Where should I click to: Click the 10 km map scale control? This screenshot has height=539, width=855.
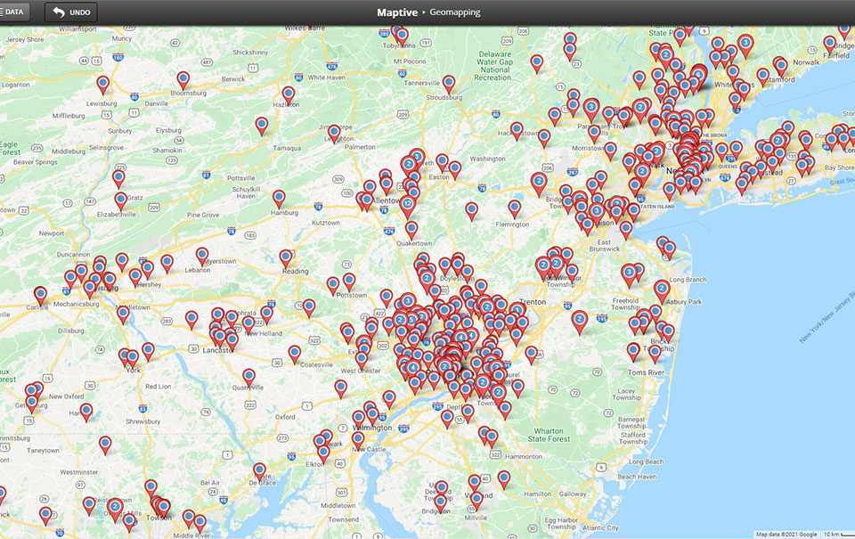pos(831,534)
